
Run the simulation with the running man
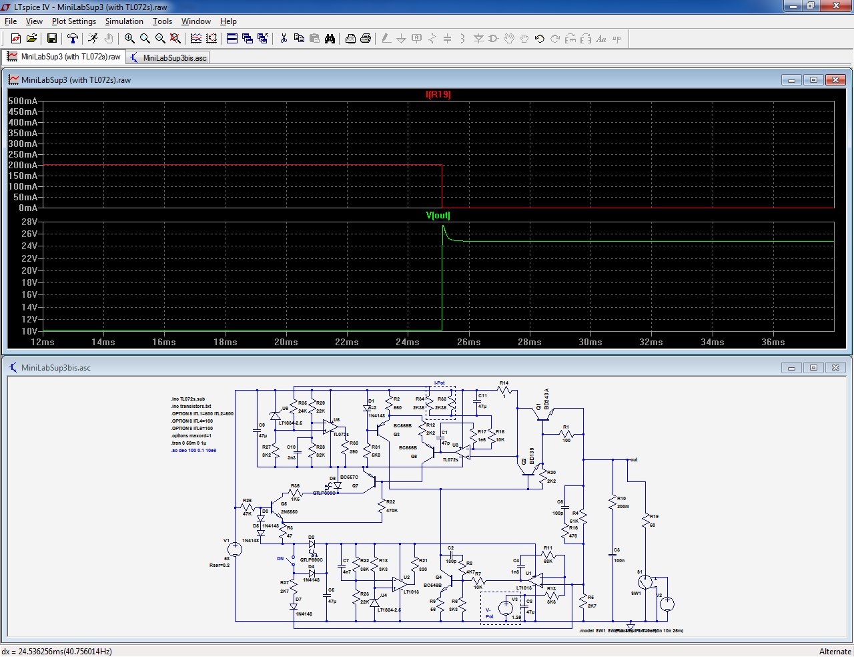pyautogui.click(x=93, y=39)
